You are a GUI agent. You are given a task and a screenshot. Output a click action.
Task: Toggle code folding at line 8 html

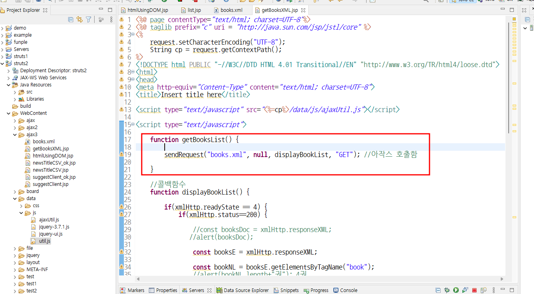[x=133, y=72]
